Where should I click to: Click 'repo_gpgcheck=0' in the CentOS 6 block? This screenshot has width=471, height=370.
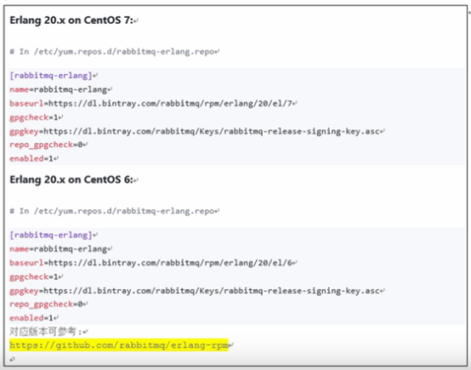(x=46, y=305)
